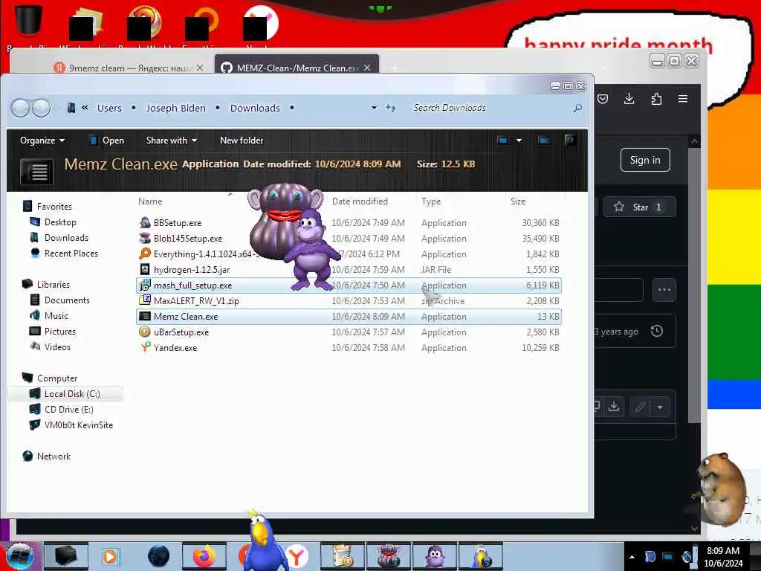Click the GitHub edit pencil icon
Screen dimensions: 761x571
point(640,407)
